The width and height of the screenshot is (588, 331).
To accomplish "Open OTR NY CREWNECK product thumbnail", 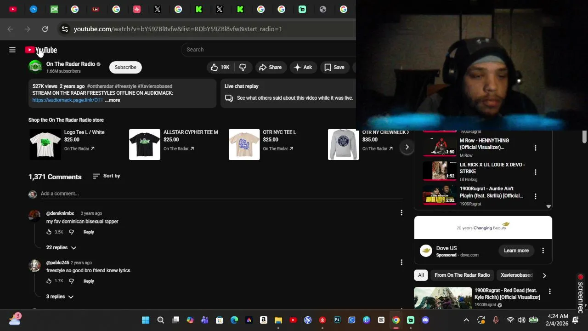I will click(x=343, y=144).
